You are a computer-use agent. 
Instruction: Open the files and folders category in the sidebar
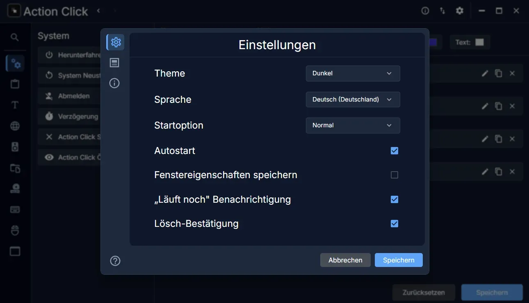15,168
